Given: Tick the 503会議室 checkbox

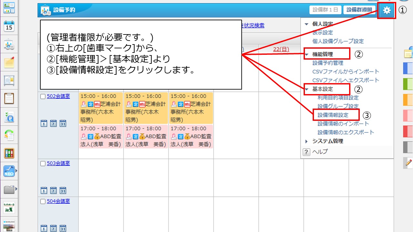Looking at the screenshot, I should click(x=43, y=163).
